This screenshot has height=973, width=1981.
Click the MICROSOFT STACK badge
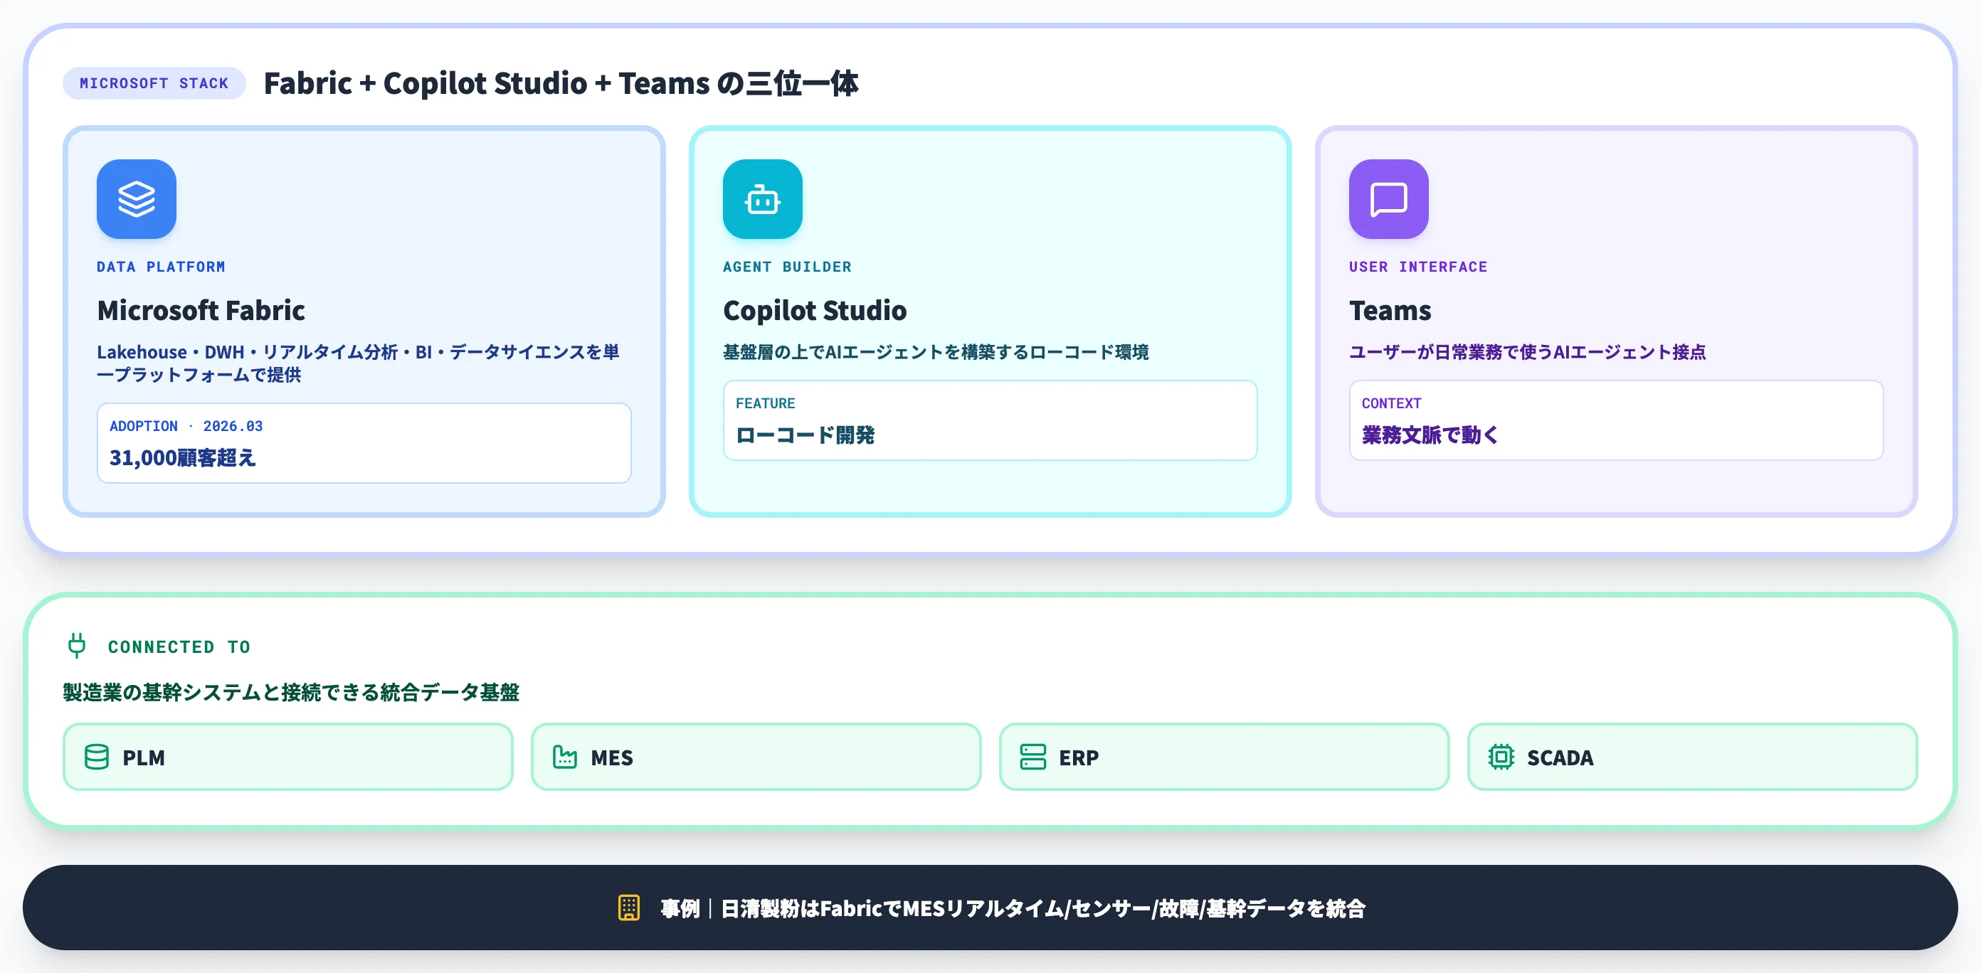click(154, 83)
